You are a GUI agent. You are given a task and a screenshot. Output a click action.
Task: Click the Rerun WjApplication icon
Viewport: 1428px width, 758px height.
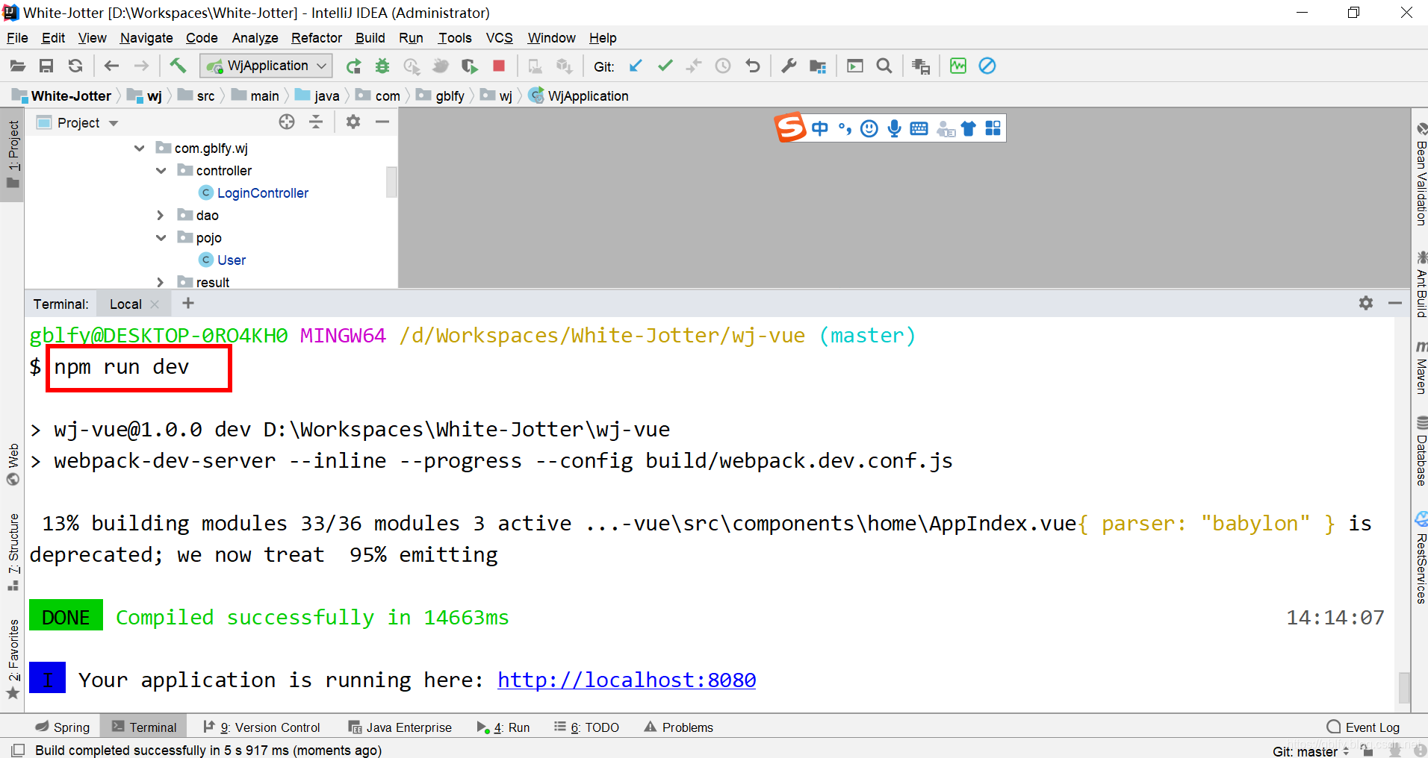pos(353,66)
